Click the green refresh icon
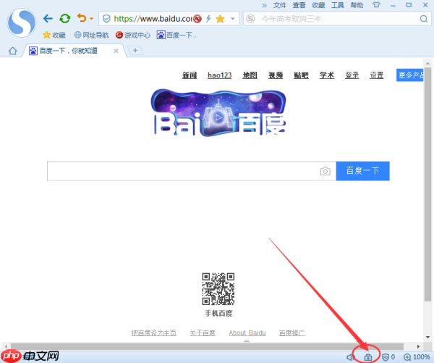 (x=65, y=19)
